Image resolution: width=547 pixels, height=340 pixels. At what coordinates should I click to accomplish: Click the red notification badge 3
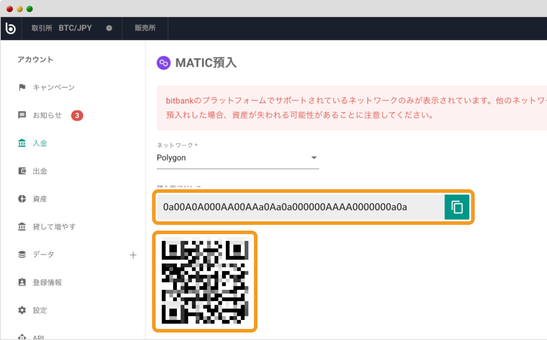(x=77, y=115)
